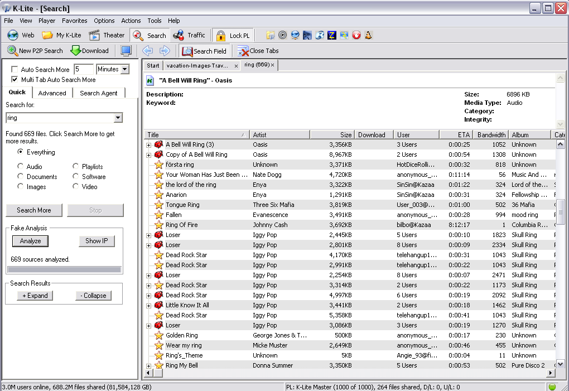This screenshot has height=391, width=569.
Task: Click the Analyze button
Action: 31,241
